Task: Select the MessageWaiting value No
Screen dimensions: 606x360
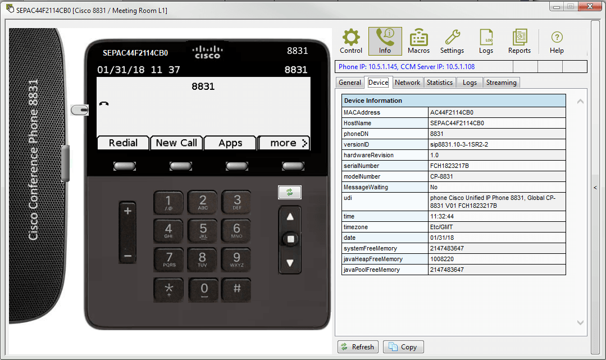Action: (x=434, y=187)
